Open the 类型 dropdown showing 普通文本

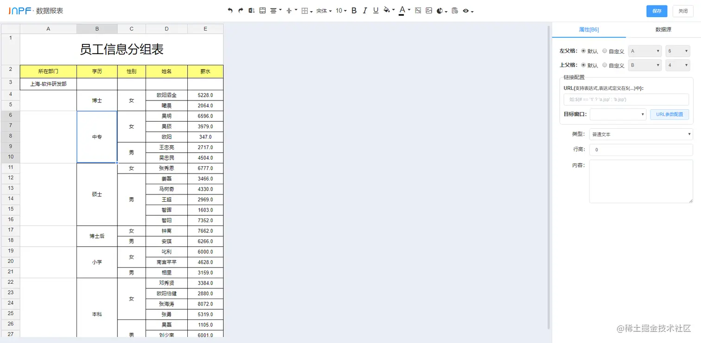[x=641, y=134]
